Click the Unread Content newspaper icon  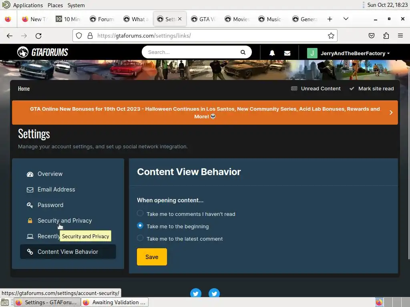pos(294,88)
